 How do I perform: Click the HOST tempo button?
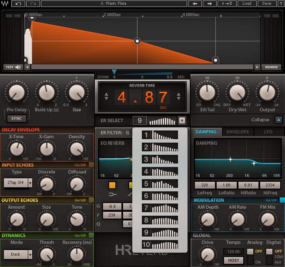234,260
